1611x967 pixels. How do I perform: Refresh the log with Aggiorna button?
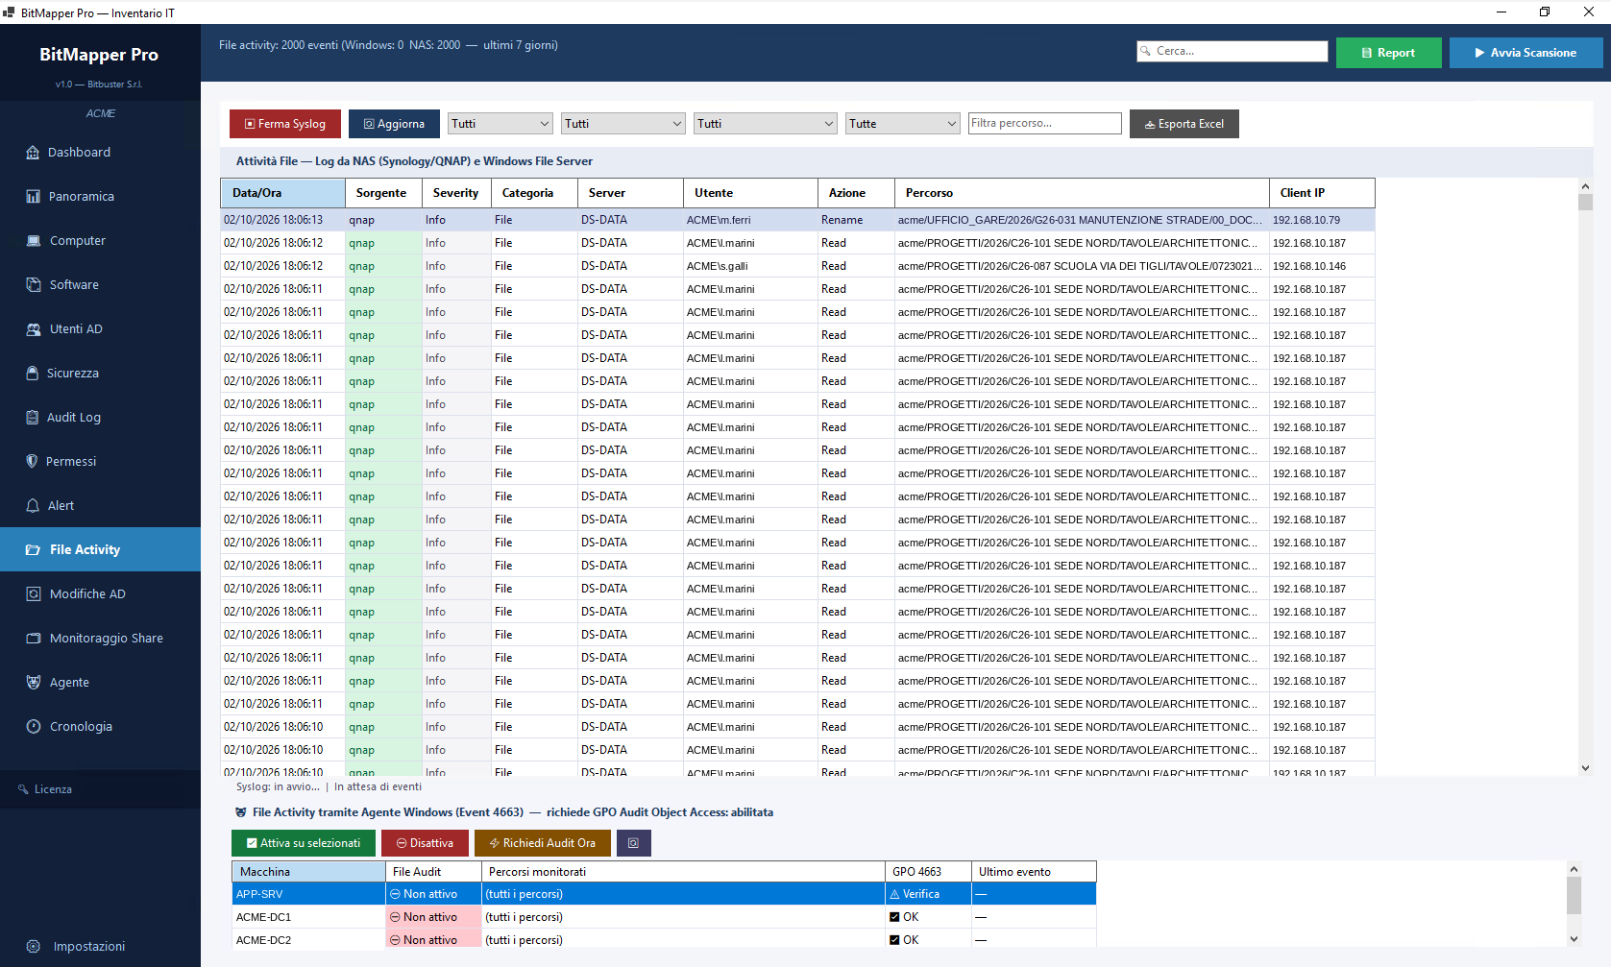point(394,124)
